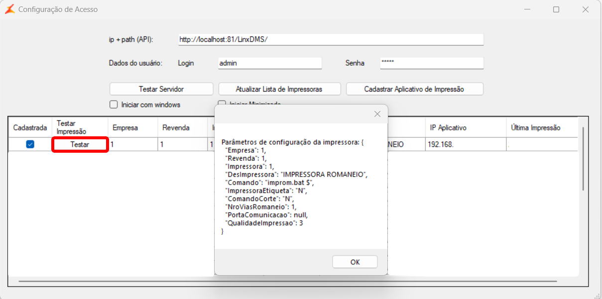This screenshot has width=602, height=299.
Task: Click the Login input field
Action: point(270,63)
